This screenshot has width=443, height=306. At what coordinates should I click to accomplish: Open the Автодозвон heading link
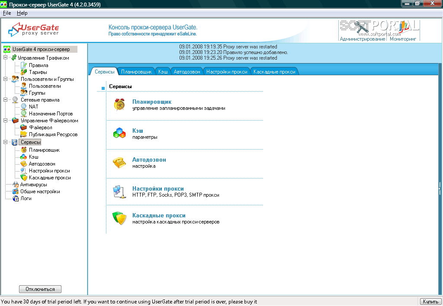click(149, 159)
